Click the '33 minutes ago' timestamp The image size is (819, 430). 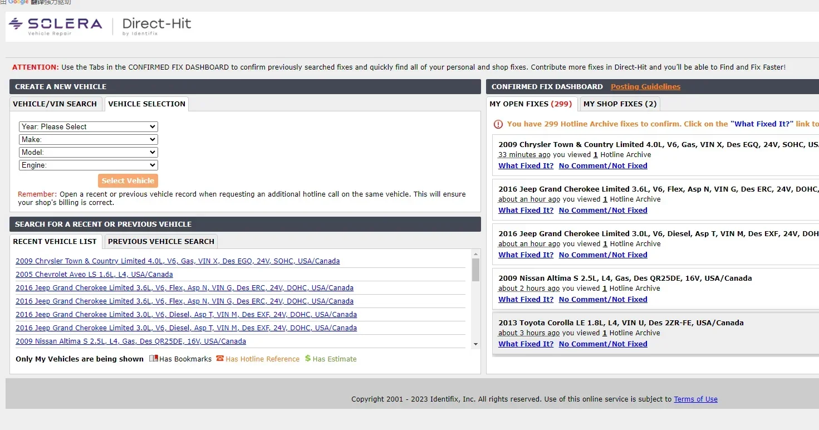pyautogui.click(x=524, y=155)
